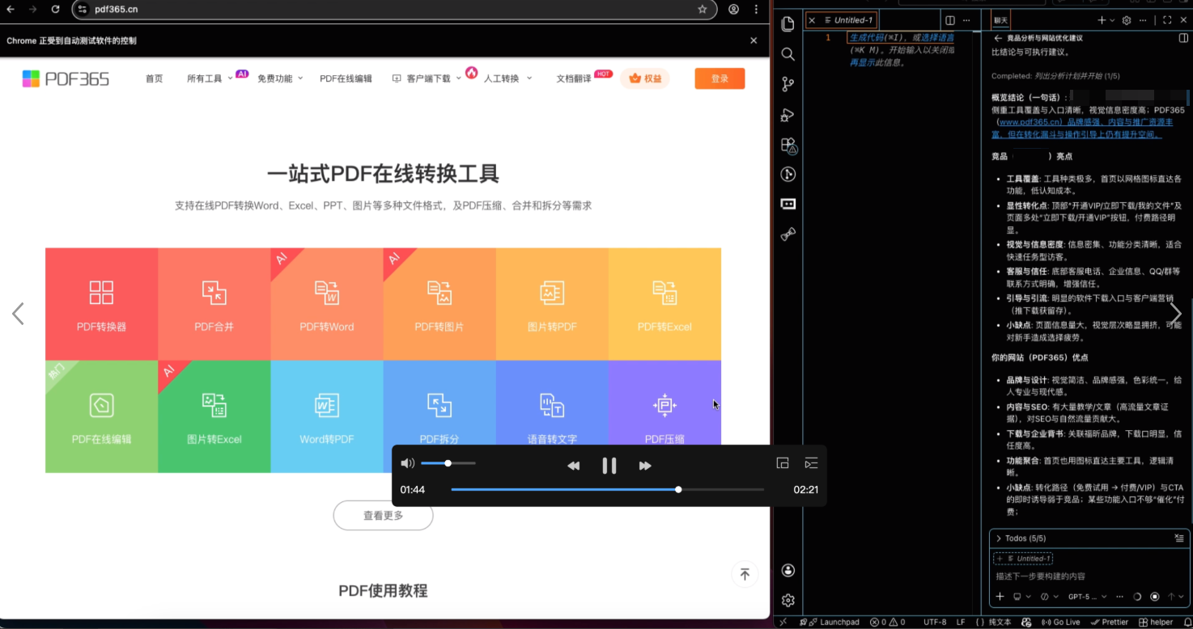The width and height of the screenshot is (1193, 629).
Task: Open the Search icon in VS Code activity bar
Action: pyautogui.click(x=788, y=54)
